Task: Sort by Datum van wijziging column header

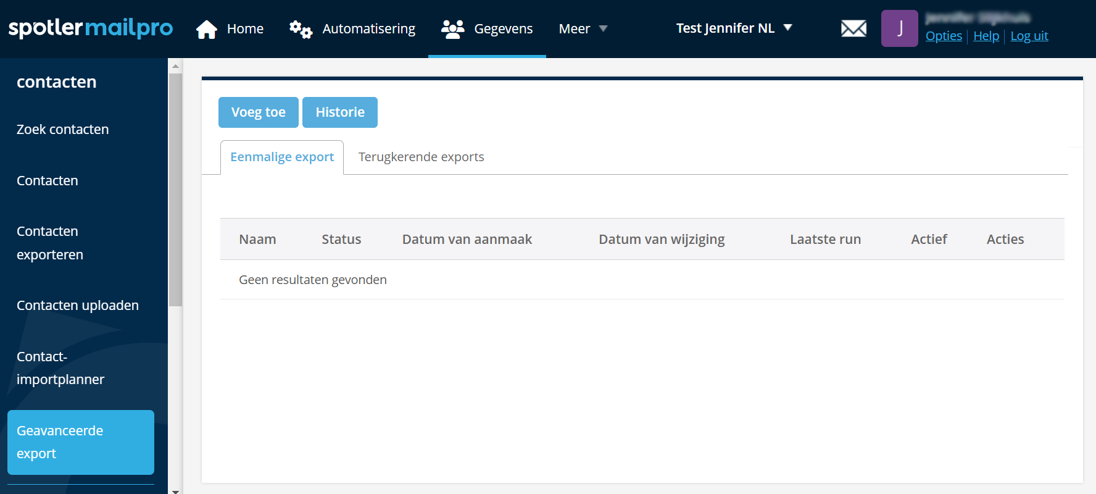Action: click(662, 240)
